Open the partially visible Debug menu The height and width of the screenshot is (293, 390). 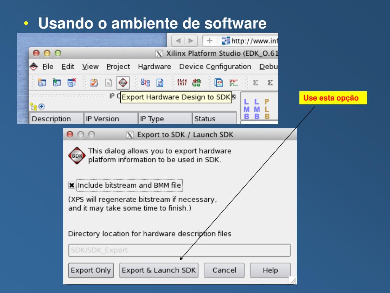pyautogui.click(x=269, y=66)
